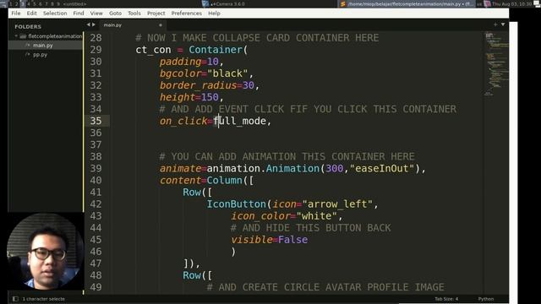541x304 pixels.
Task: Click 'Row' on line 48
Action: [192, 275]
